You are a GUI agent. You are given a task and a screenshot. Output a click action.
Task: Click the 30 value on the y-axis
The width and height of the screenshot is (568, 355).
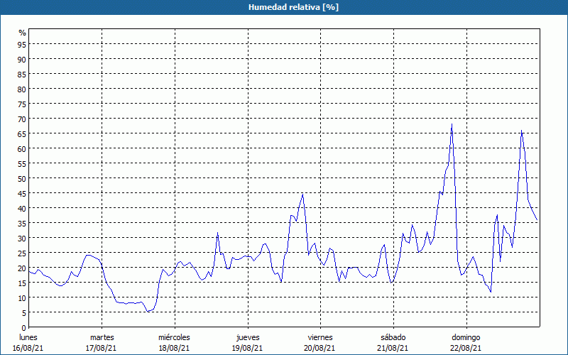(22, 238)
